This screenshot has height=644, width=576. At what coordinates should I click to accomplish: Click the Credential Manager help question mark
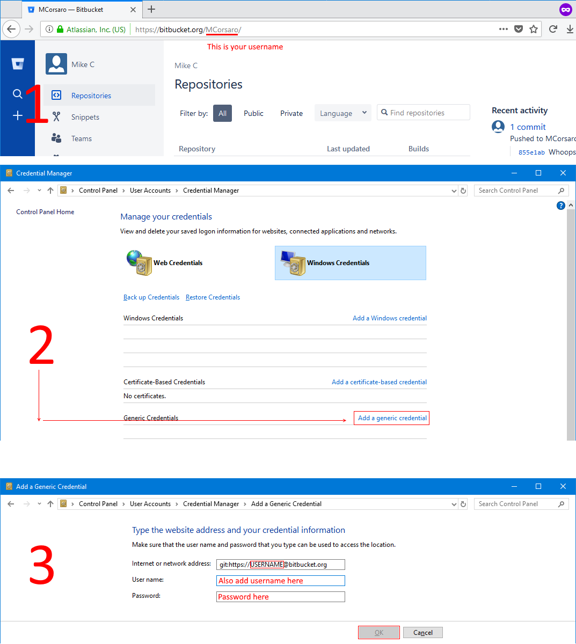click(x=560, y=205)
